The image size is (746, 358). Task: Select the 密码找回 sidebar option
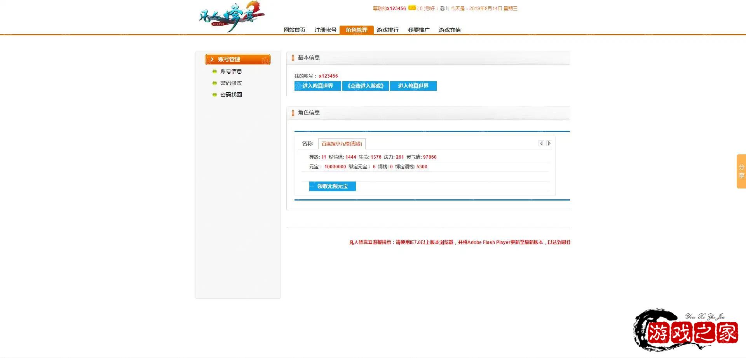231,94
